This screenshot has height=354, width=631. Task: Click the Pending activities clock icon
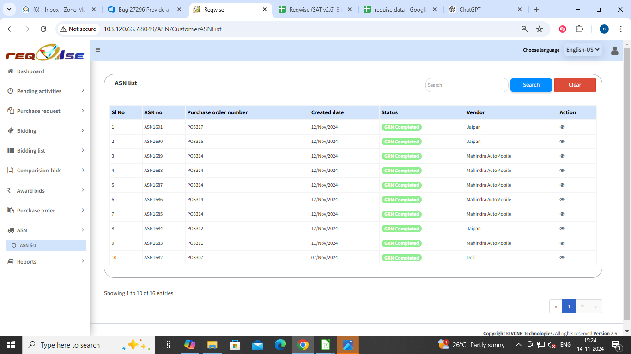[x=10, y=91]
